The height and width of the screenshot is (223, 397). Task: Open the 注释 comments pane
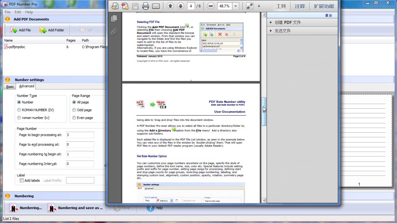pos(300,6)
